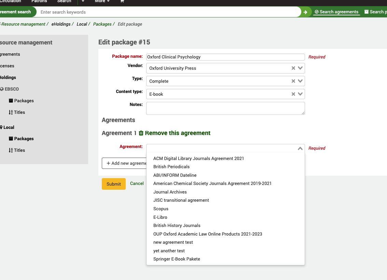Collapse the Agreement options list with the chevron
Image resolution: width=387 pixels, height=280 pixels.
300,148
